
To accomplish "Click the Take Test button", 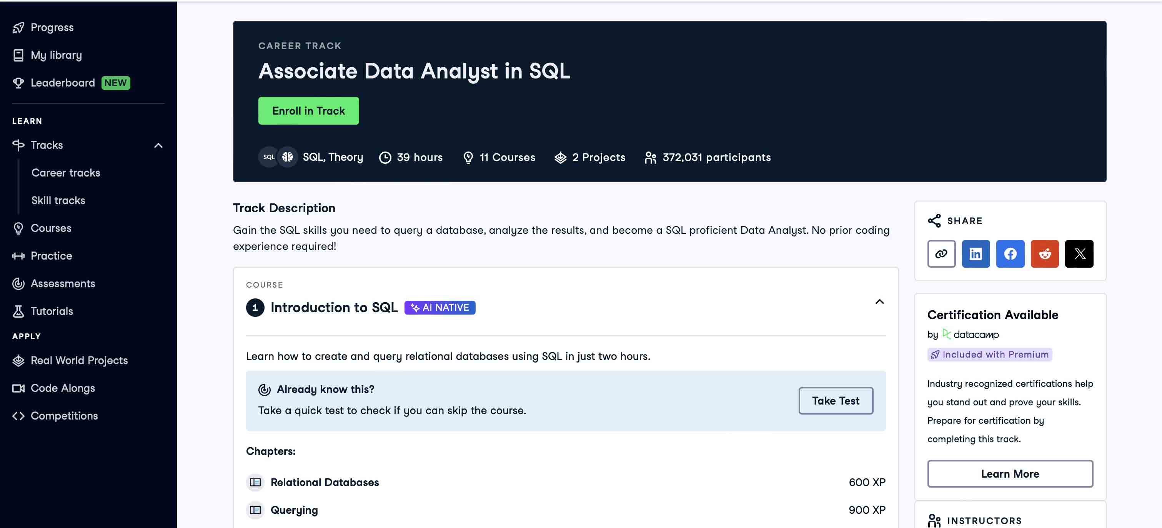I will [836, 401].
